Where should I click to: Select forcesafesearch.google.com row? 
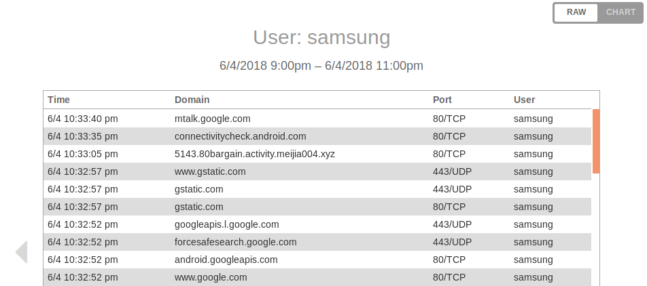(x=235, y=242)
